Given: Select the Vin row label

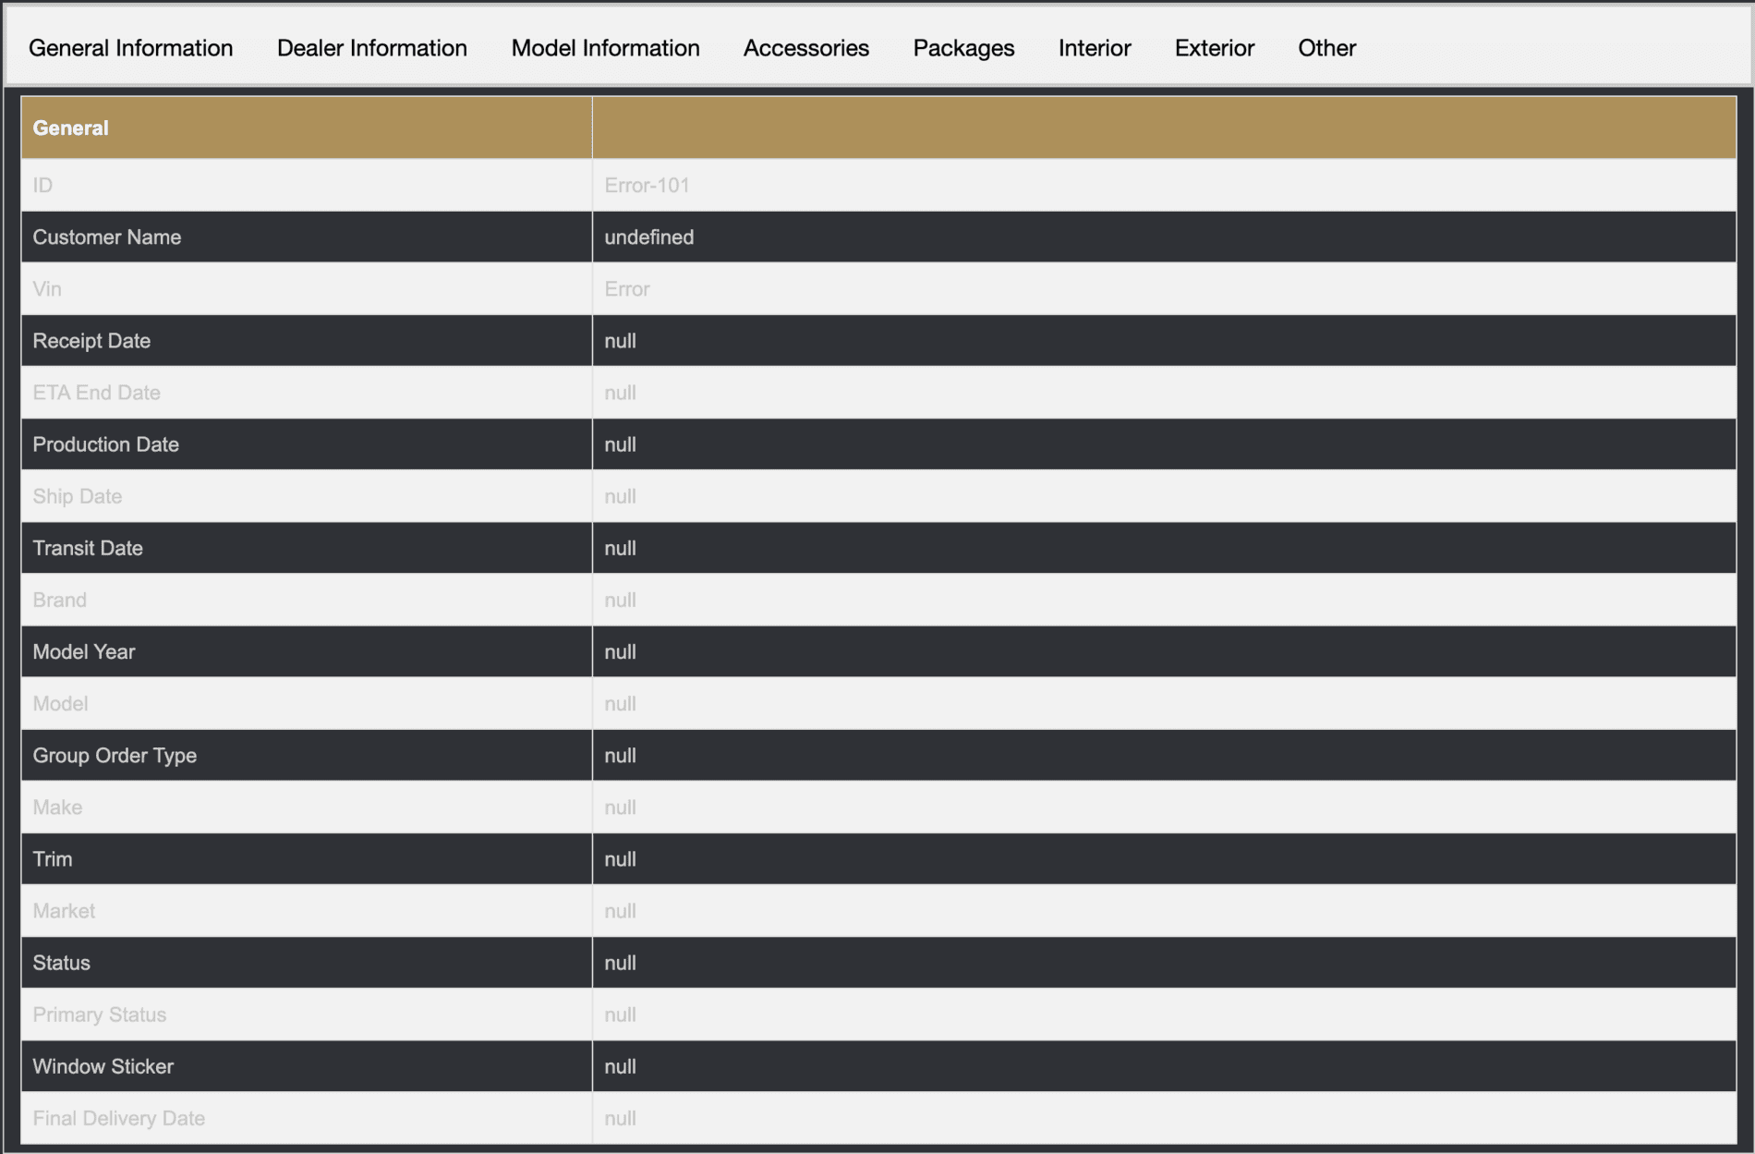Looking at the screenshot, I should 47,289.
